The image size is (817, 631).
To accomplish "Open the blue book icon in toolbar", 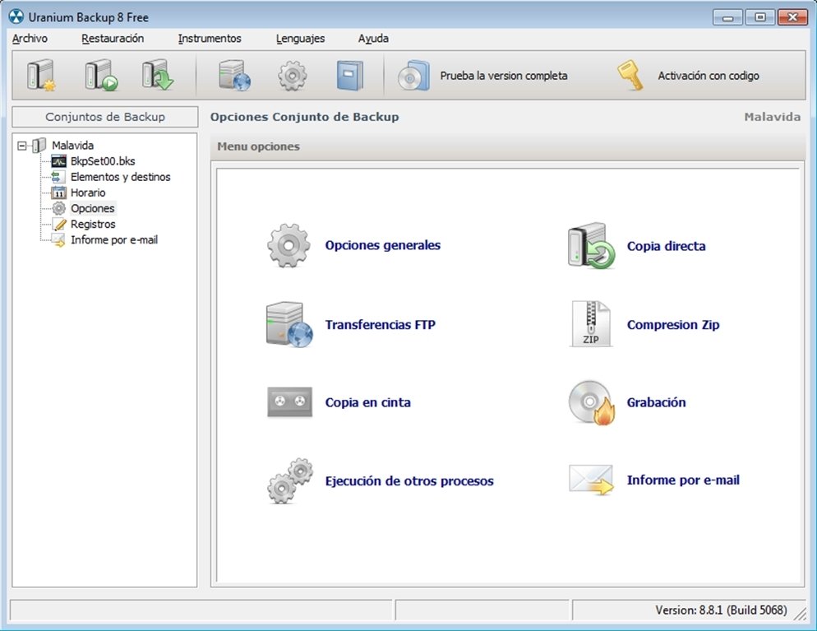I will [349, 76].
